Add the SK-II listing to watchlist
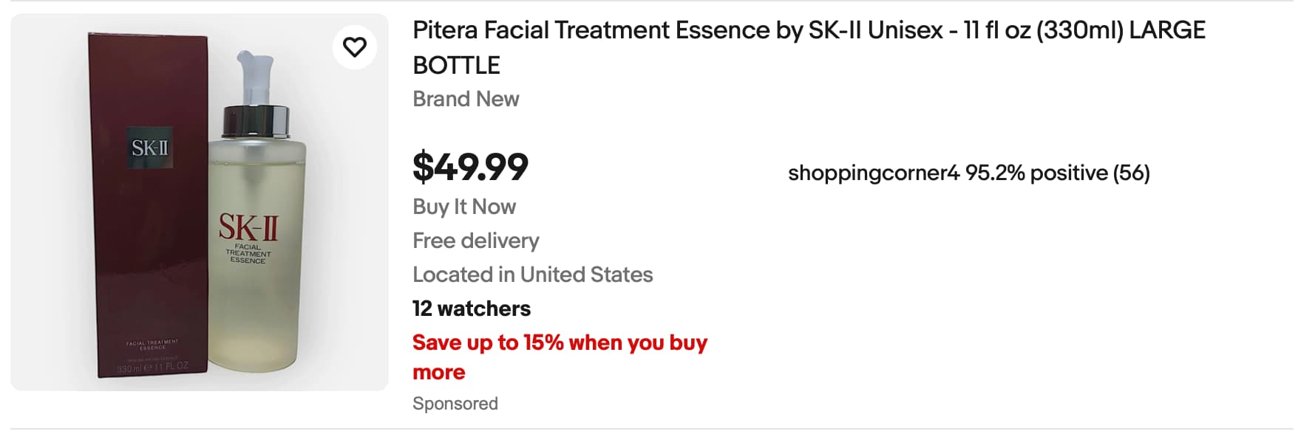Screen dimensions: 1298x434 pos(355,47)
